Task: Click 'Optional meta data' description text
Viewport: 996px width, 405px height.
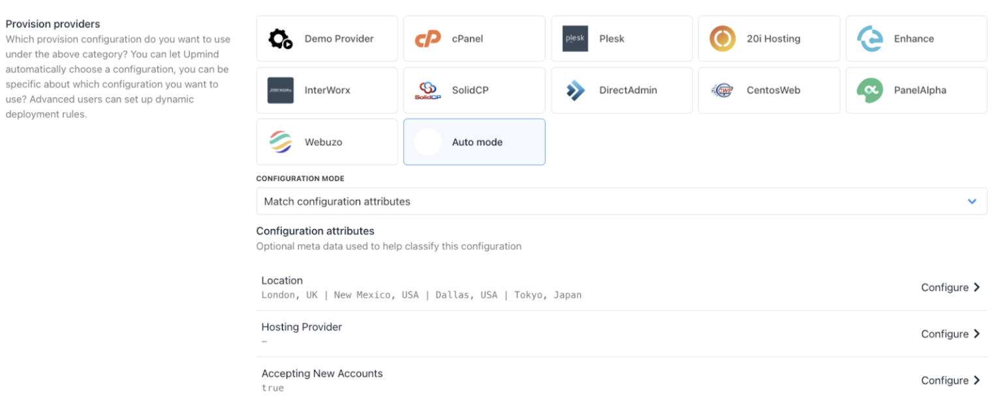Action: coord(389,247)
